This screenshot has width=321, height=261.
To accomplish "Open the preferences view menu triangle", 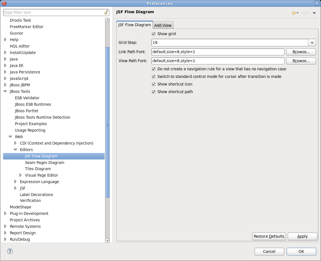I will [314, 13].
